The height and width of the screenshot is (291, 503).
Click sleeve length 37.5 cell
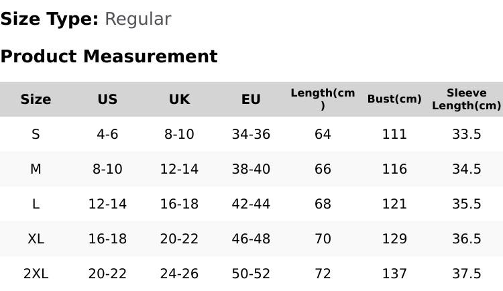click(x=466, y=274)
